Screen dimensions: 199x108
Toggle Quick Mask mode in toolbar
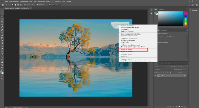[x=2, y=76]
